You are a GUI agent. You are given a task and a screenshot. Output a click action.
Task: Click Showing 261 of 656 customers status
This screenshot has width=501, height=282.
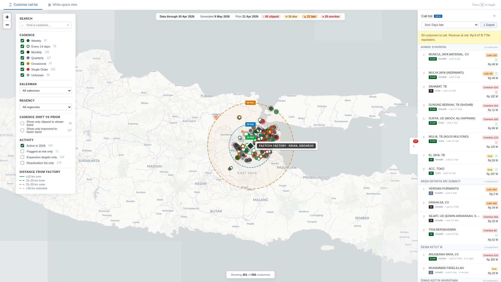[250, 275]
